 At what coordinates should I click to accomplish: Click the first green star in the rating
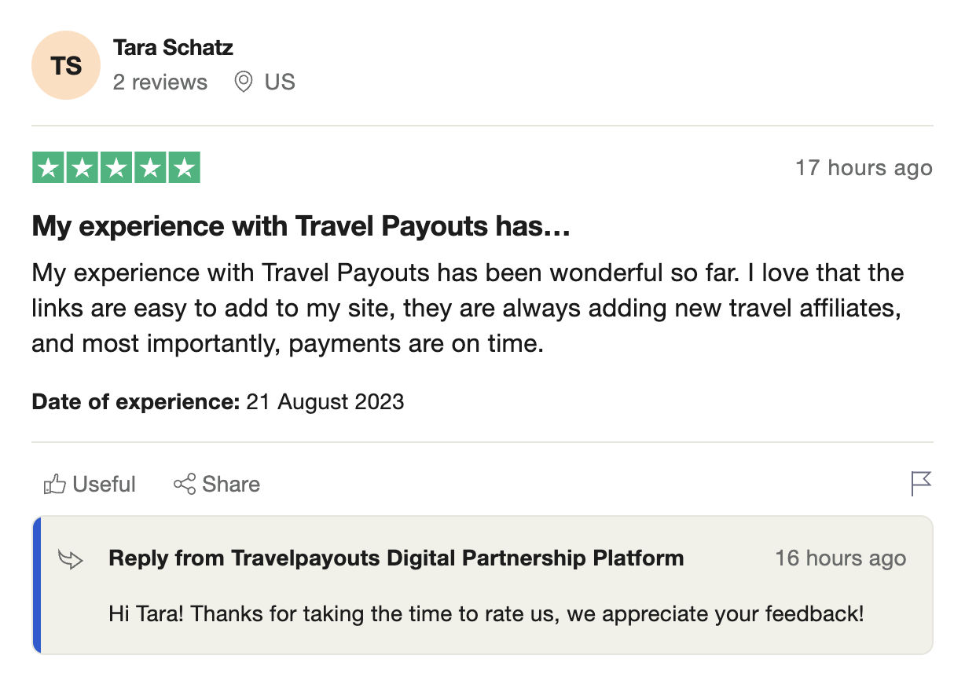[49, 168]
